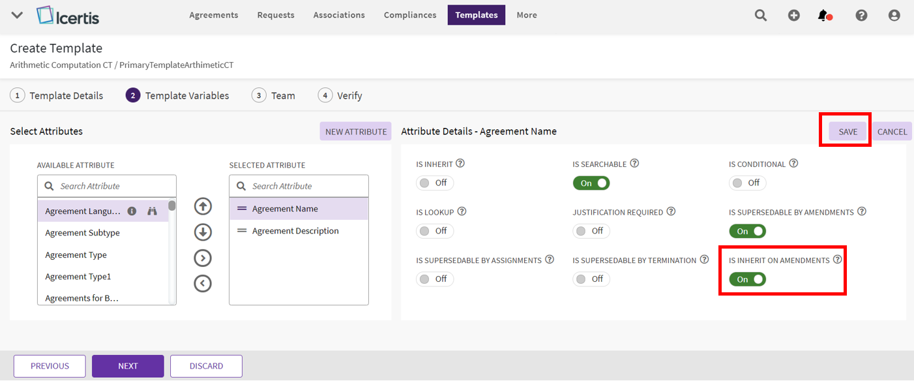The height and width of the screenshot is (383, 914).
Task: Open the user profile icon
Action: tap(894, 15)
